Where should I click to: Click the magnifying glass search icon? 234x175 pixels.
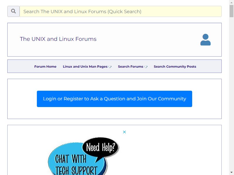click(13, 11)
